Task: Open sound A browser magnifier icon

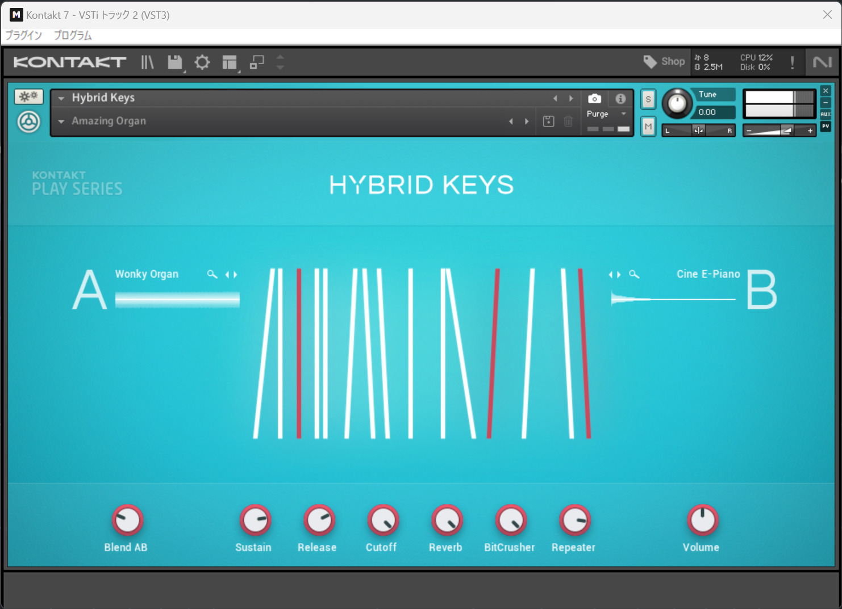Action: click(212, 274)
